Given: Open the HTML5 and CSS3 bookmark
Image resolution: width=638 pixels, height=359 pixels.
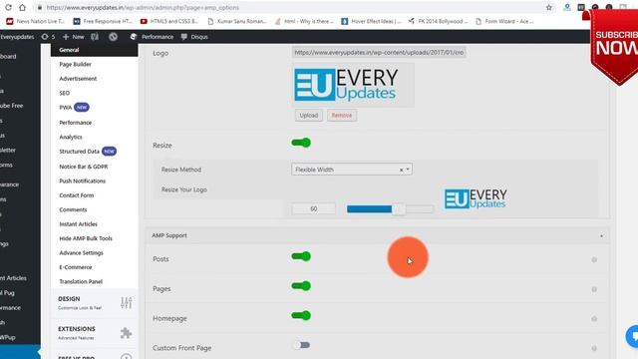Looking at the screenshot, I should [x=169, y=21].
